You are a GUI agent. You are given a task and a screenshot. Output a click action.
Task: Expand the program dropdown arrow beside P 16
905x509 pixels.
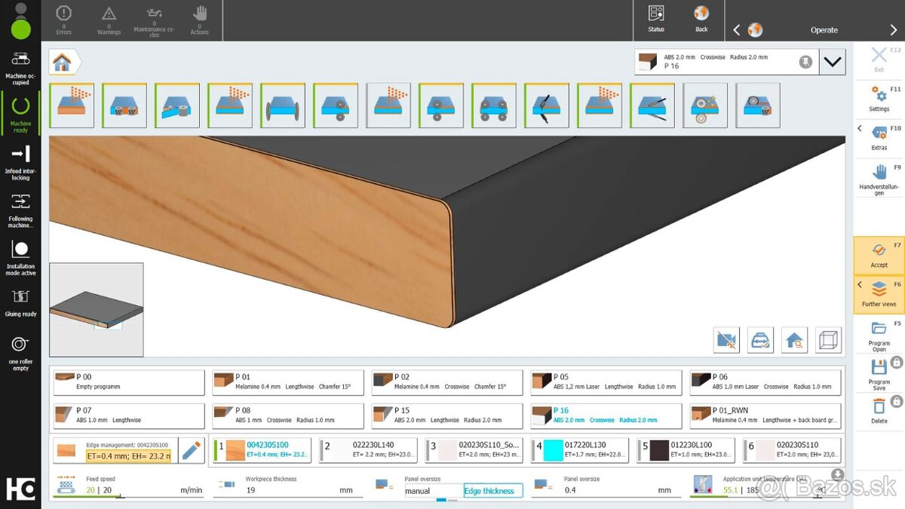click(833, 62)
